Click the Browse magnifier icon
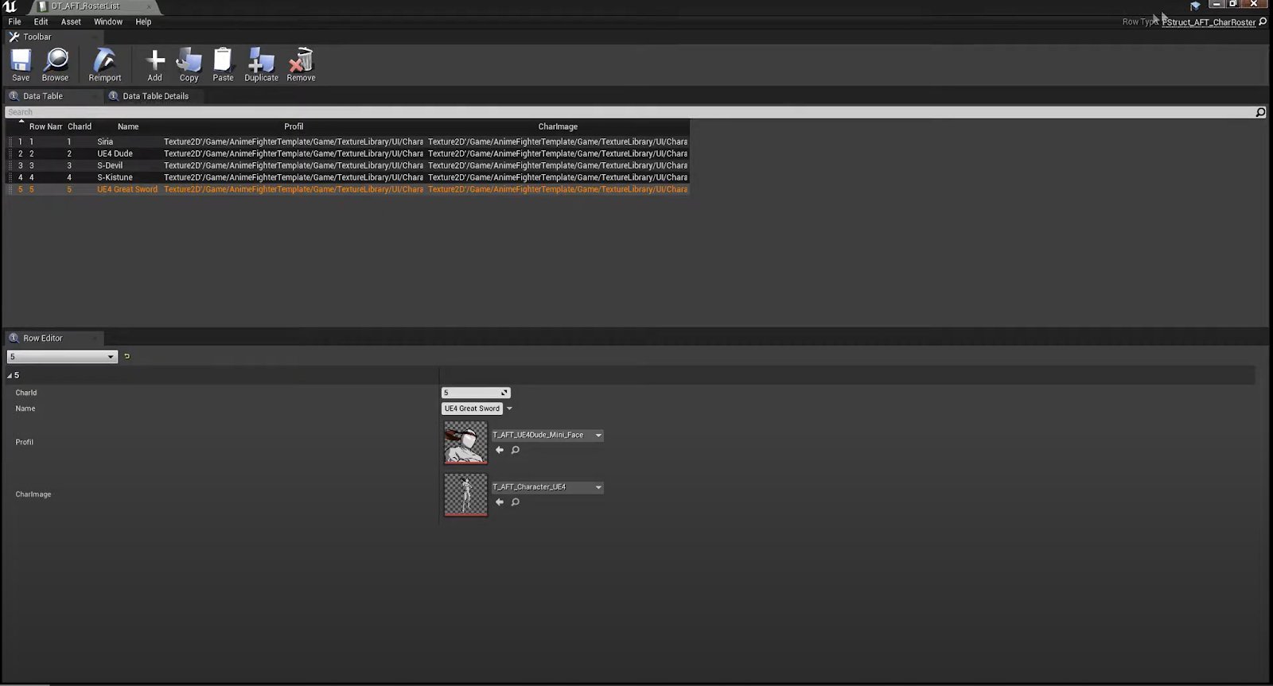The height and width of the screenshot is (686, 1273). [55, 61]
